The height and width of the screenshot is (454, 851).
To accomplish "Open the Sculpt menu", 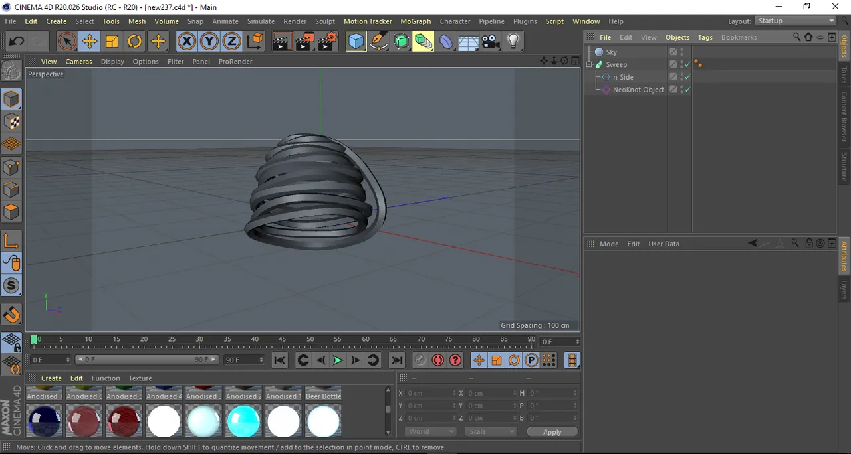I will tap(325, 21).
